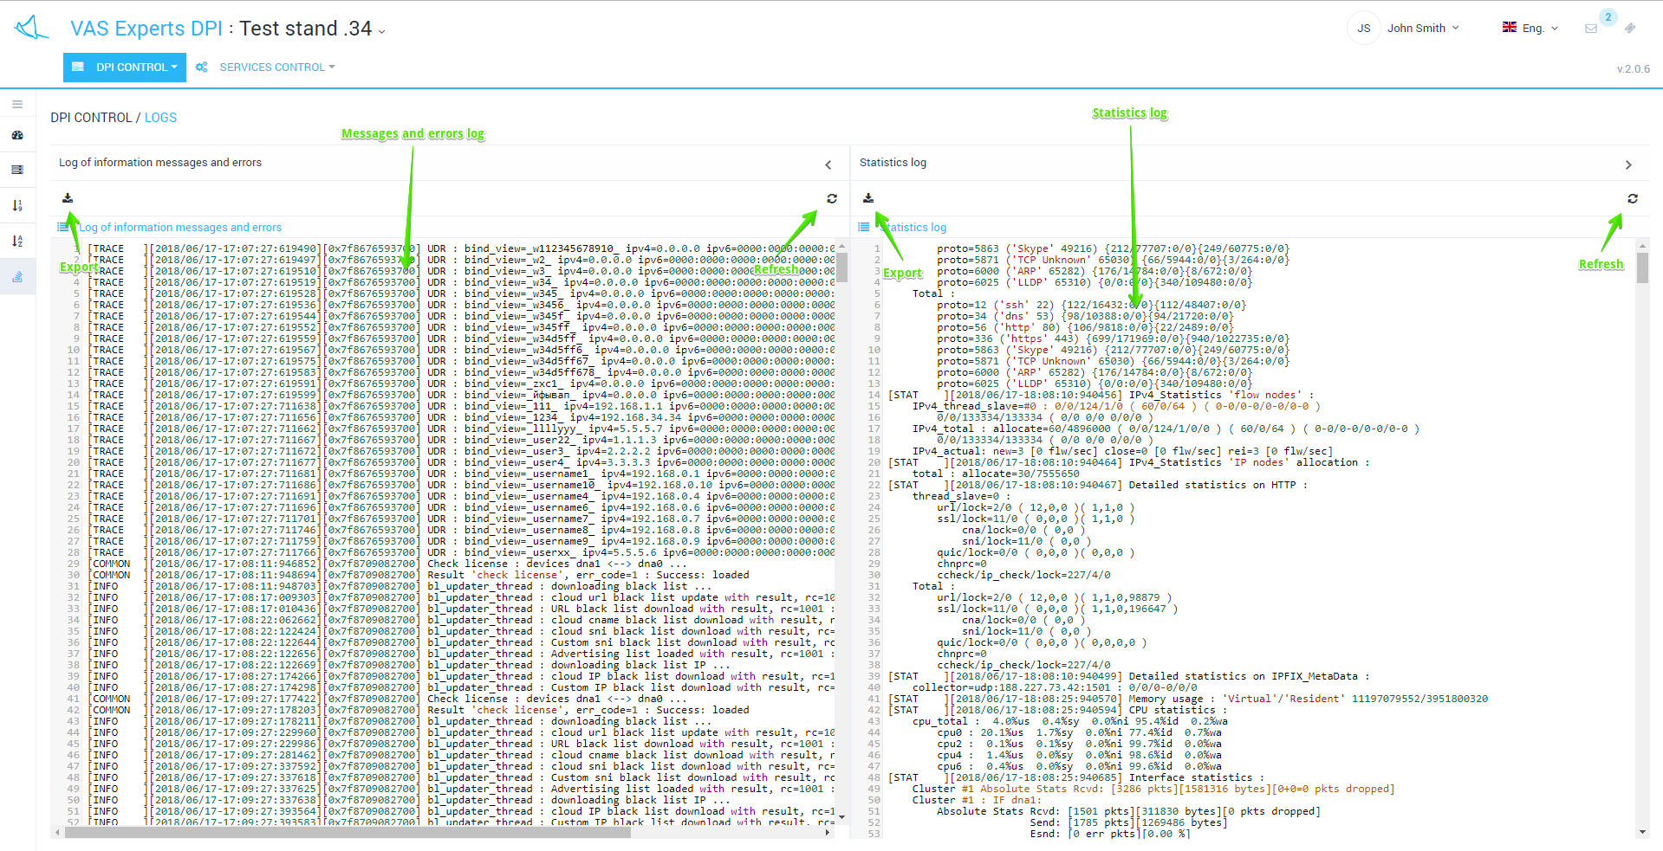Click the messages log horizontal scrollbar
This screenshot has width=1663, height=851.
347,832
